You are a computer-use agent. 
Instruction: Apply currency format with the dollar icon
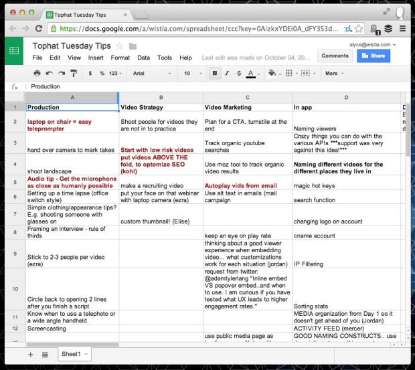point(90,73)
